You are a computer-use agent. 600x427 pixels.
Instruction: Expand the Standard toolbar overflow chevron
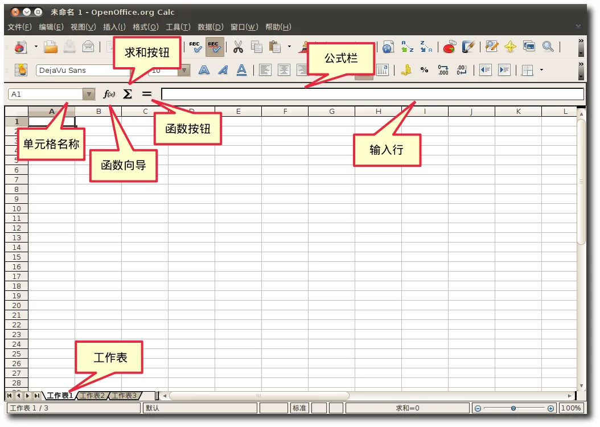point(581,41)
